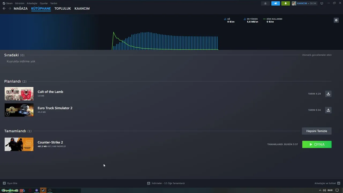Screen dimensions: 343x193
Task: Open the Yardım menu
Action: [x=54, y=3]
